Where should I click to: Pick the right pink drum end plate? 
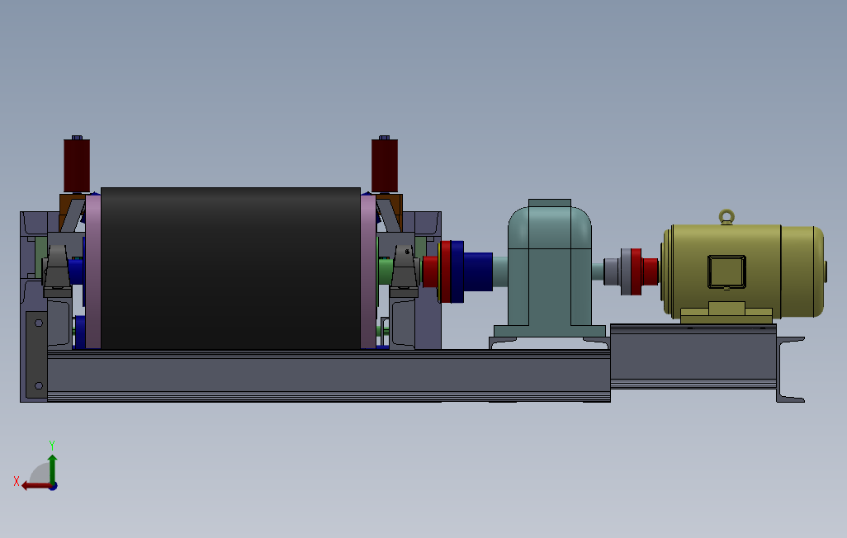[x=368, y=271]
